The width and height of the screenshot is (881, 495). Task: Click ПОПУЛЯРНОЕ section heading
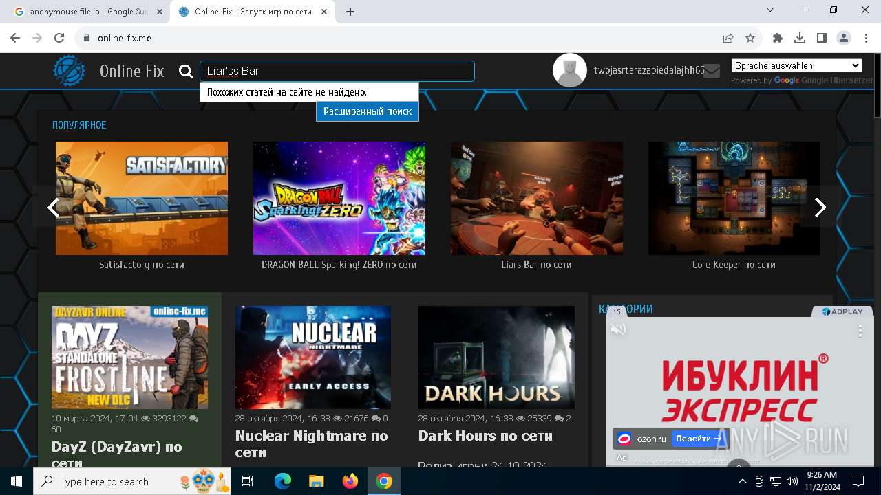(79, 125)
